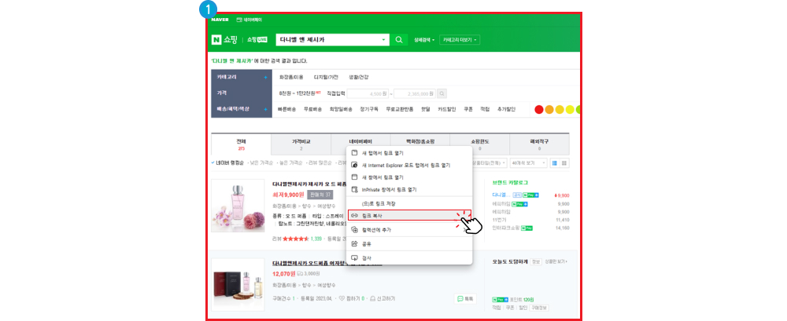Click the maximum price input 2,365,000원

[415, 93]
